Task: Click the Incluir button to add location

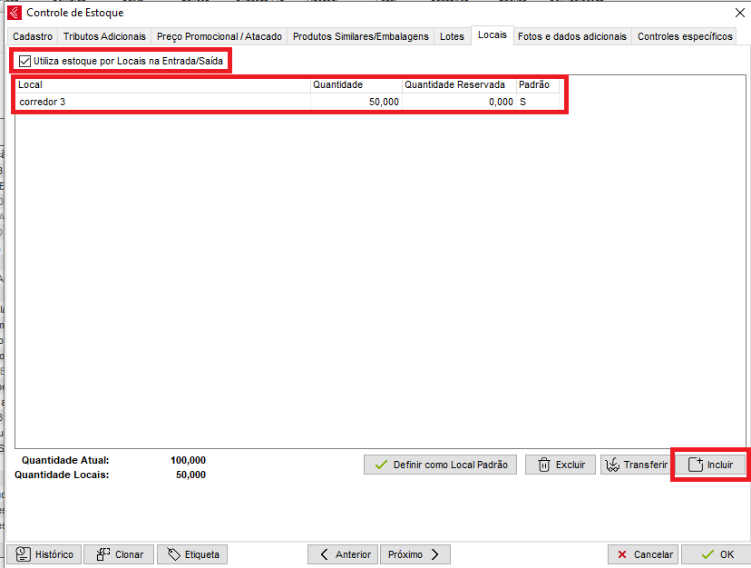Action: [x=710, y=465]
